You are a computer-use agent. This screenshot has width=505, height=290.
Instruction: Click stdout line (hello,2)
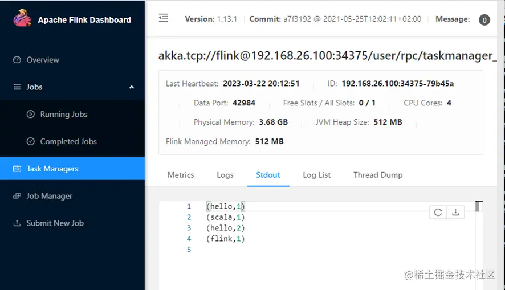click(226, 228)
